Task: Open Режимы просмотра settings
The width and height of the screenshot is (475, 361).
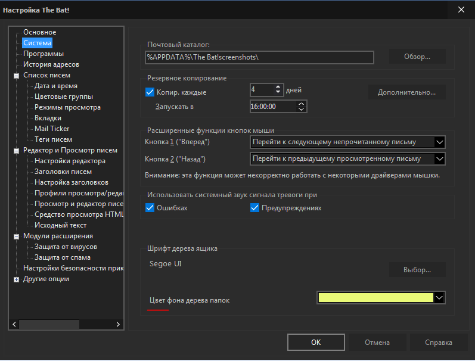Action: click(67, 107)
